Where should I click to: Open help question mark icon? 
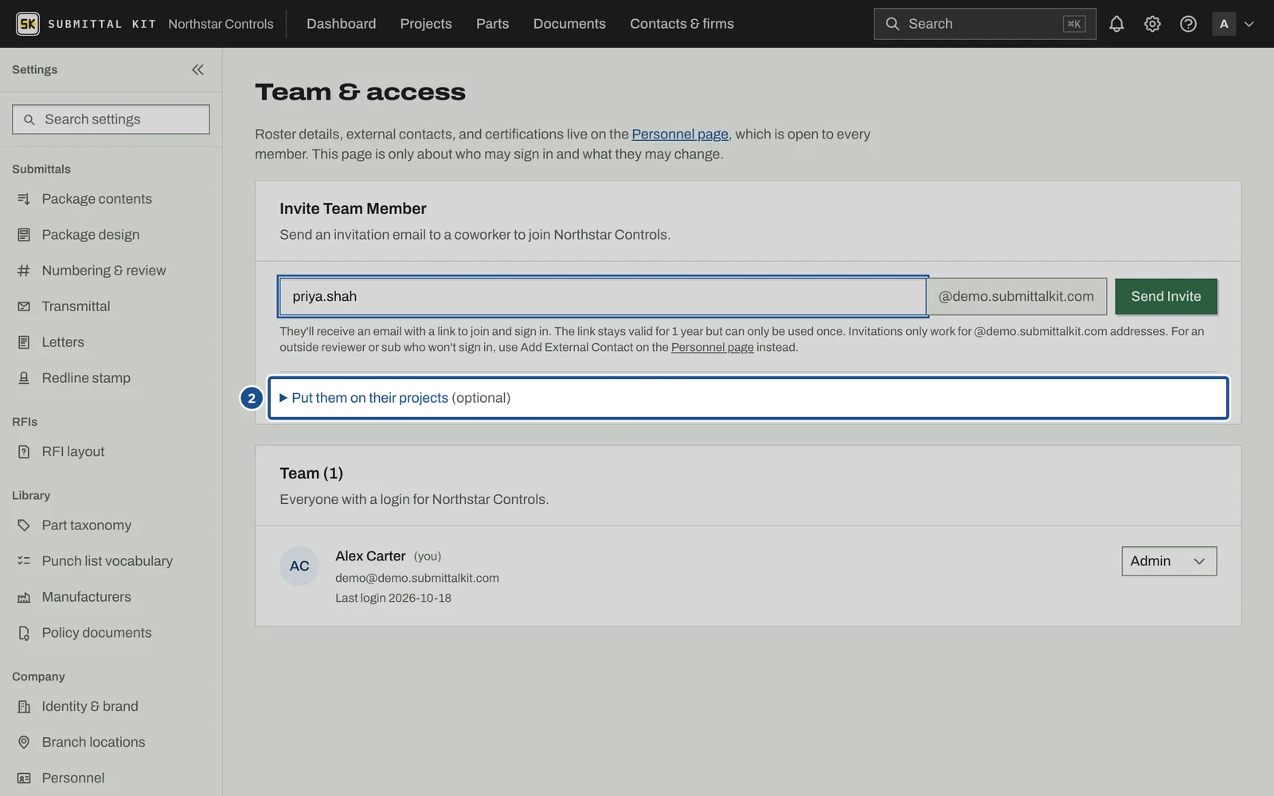coord(1188,24)
